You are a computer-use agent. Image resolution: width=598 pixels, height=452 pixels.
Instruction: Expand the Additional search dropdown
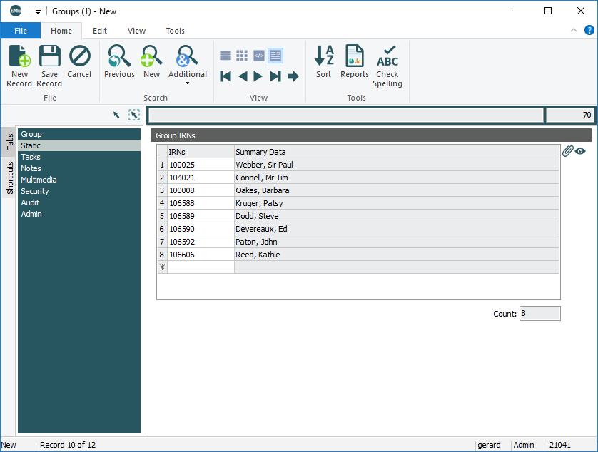(x=188, y=83)
